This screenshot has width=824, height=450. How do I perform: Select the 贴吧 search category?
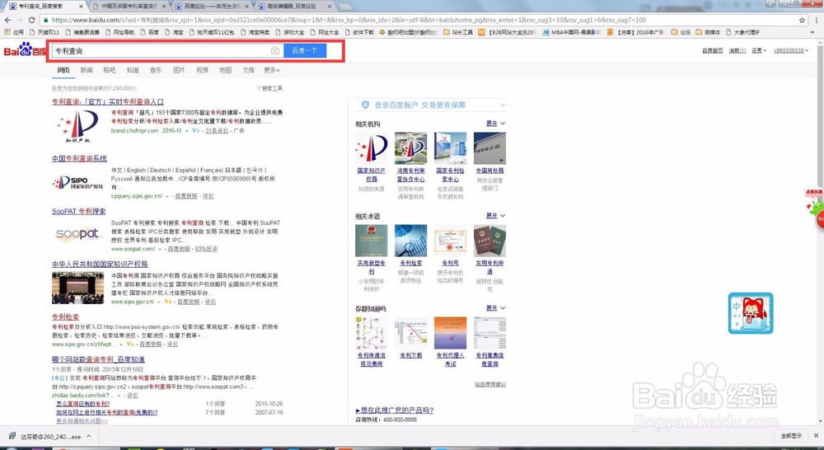(110, 70)
